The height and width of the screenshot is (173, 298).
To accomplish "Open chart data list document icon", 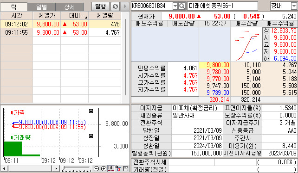I will point(126,168).
